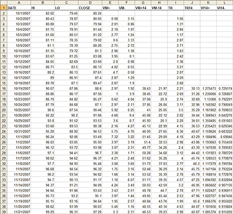Viewport: 233px width, 214px height.
Task: Select row 1 header
Action: [4, 8]
